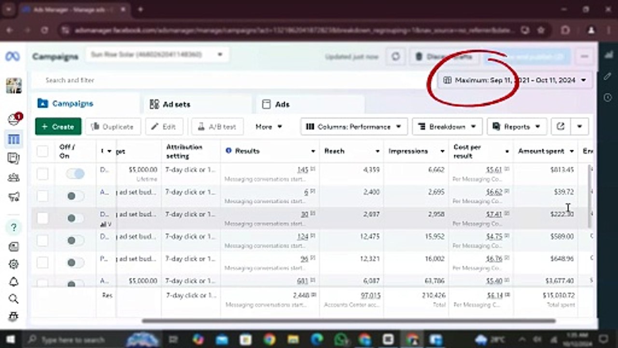Open WhatsApp from the taskbar
The height and width of the screenshot is (348, 618).
[340, 339]
